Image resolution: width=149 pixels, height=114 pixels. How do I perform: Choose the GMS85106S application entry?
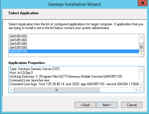point(74,40)
